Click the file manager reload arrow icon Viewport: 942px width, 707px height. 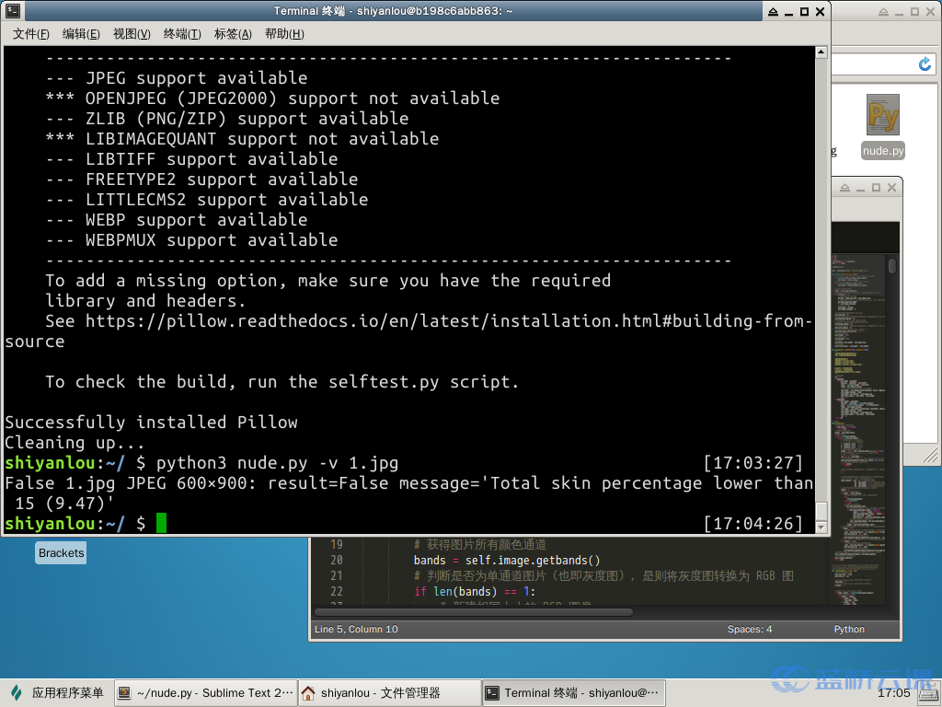pyautogui.click(x=925, y=64)
